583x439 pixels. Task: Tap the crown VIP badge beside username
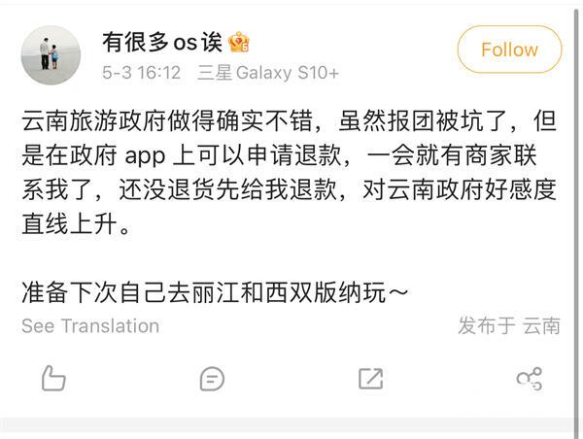tap(239, 42)
